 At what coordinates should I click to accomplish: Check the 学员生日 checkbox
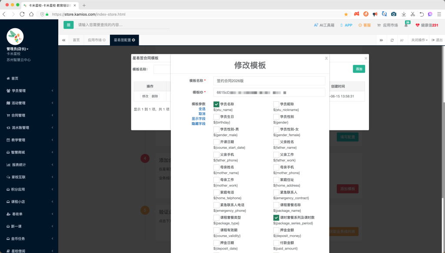click(x=216, y=117)
